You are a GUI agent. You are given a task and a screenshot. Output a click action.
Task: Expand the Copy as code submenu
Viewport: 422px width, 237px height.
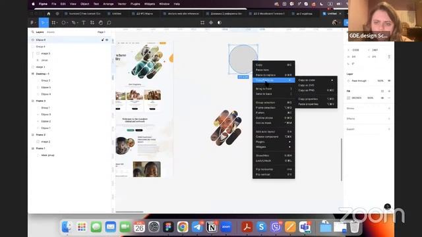pos(316,80)
